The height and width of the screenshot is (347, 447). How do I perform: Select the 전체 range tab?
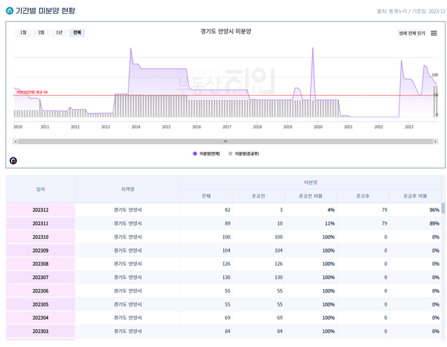pos(77,33)
